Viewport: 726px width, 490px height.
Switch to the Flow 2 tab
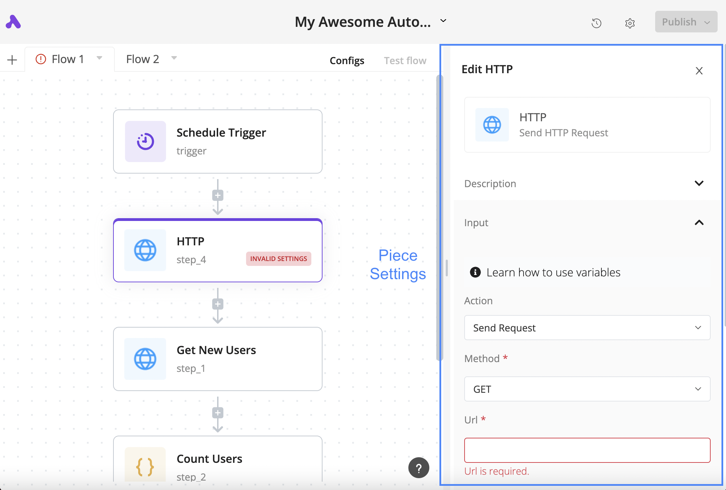click(x=142, y=59)
